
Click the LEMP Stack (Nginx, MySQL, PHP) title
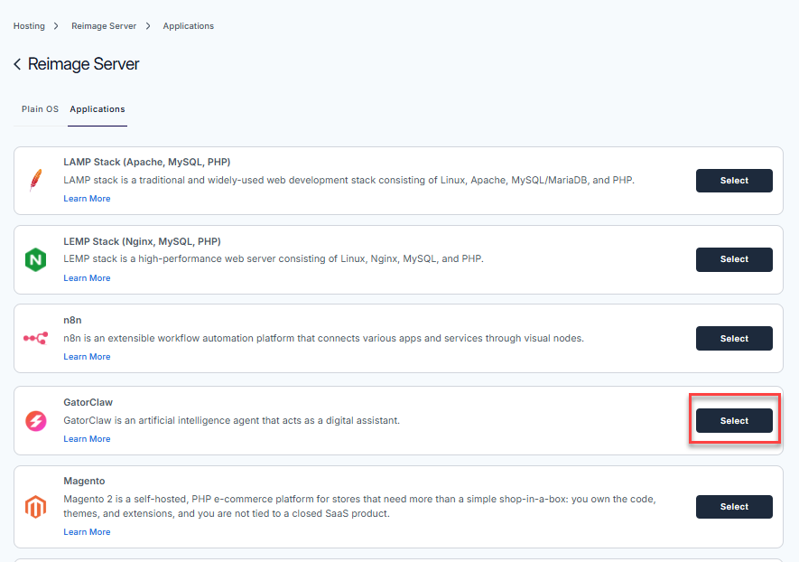pos(142,241)
